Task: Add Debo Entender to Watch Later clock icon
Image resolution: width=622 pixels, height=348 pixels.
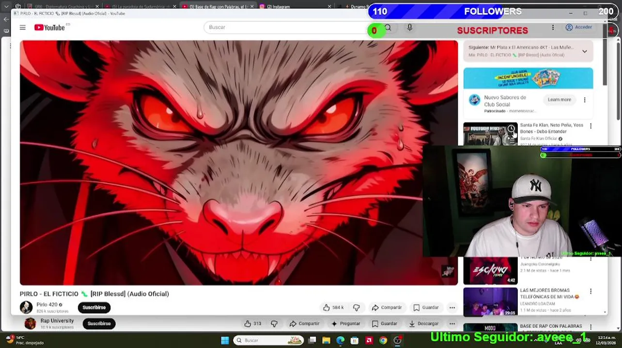Action: 511,129
